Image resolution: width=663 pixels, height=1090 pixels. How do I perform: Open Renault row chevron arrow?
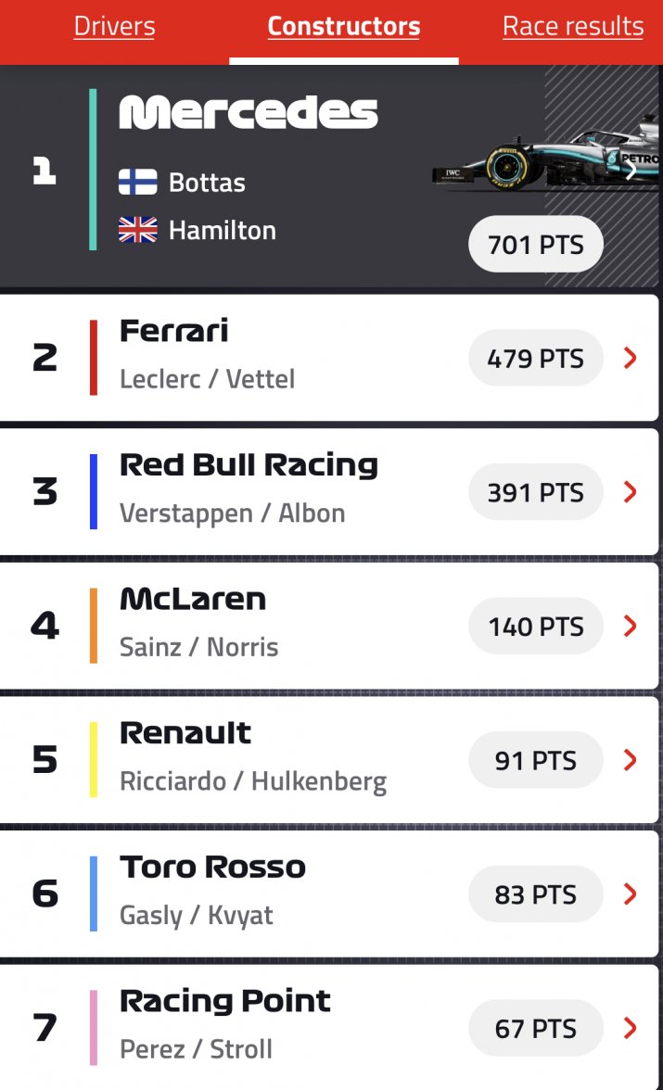tap(631, 761)
